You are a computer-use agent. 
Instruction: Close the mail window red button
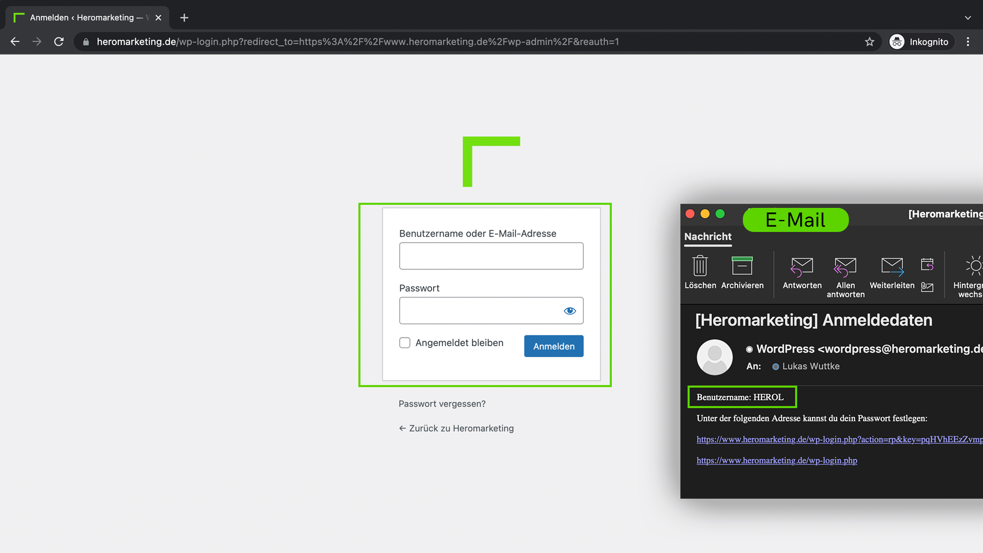[690, 214]
